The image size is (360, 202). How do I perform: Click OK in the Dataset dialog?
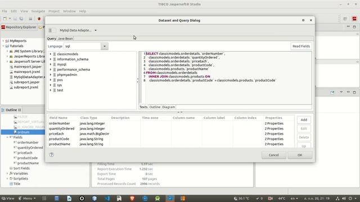coord(300,155)
